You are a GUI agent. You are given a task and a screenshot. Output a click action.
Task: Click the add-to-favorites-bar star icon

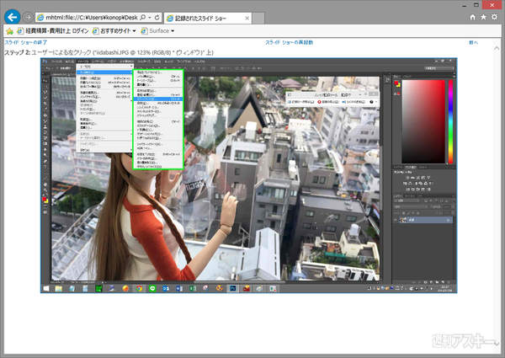[x=9, y=31]
